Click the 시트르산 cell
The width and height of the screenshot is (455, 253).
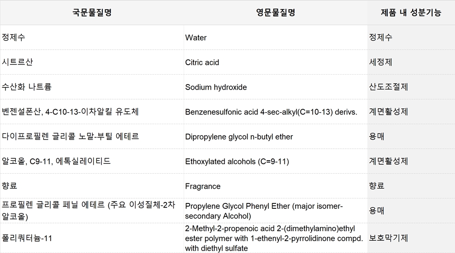[x=92, y=62]
